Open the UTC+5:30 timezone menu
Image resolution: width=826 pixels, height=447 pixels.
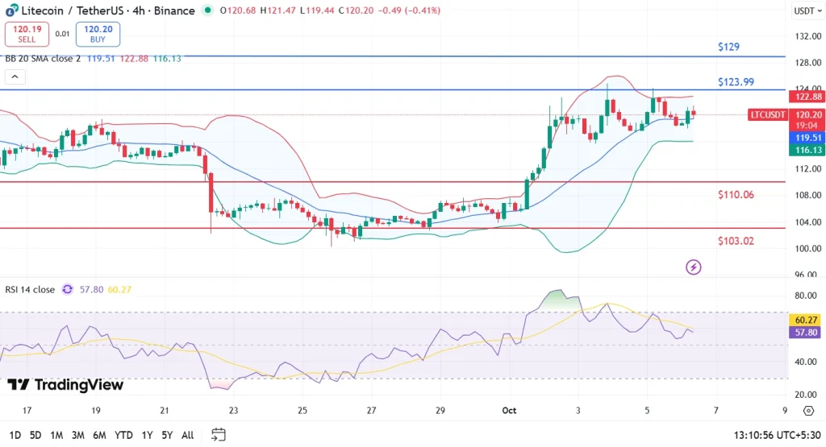774,435
